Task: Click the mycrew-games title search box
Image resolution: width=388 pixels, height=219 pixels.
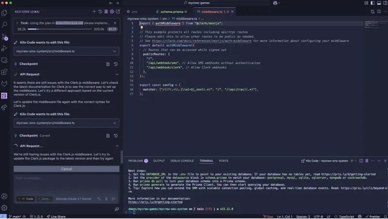Action: pos(197,3)
